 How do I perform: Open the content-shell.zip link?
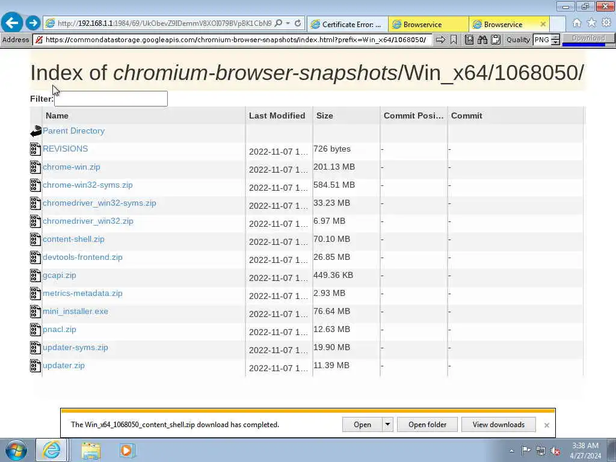pyautogui.click(x=73, y=239)
